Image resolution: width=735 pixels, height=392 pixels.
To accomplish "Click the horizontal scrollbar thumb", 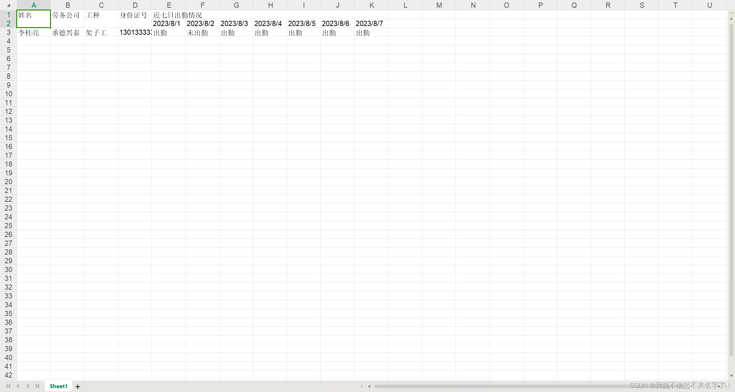I will click(x=493, y=386).
